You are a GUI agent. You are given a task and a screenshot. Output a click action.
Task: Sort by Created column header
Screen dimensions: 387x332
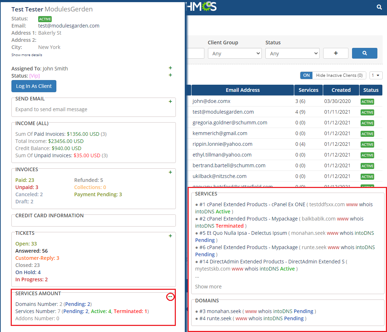pos(341,90)
